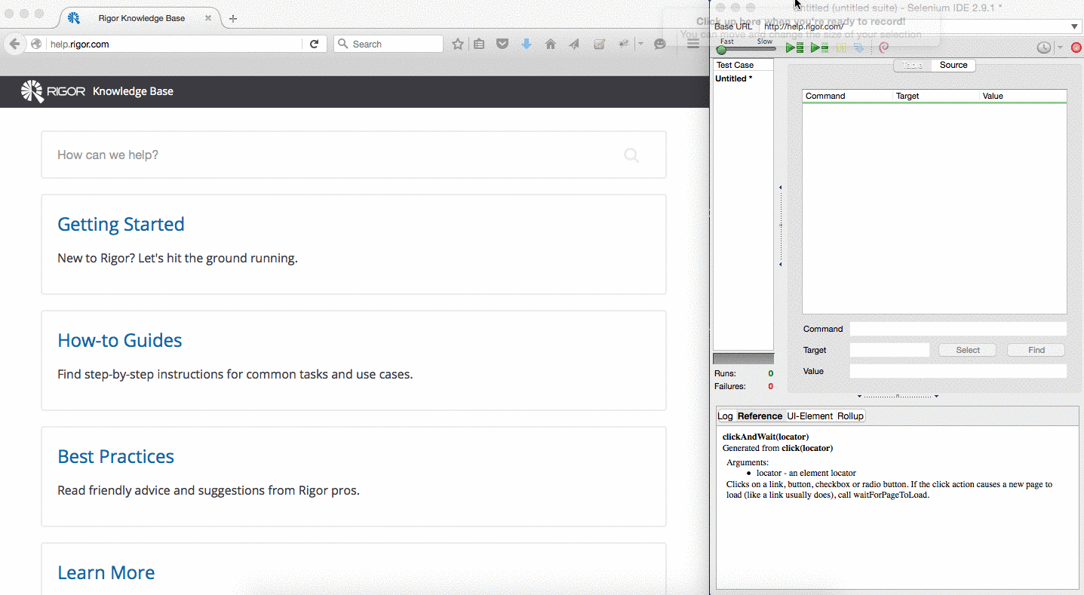Viewport: 1084px width, 595px height.
Task: Open a new Firefox tab
Action: click(x=233, y=18)
